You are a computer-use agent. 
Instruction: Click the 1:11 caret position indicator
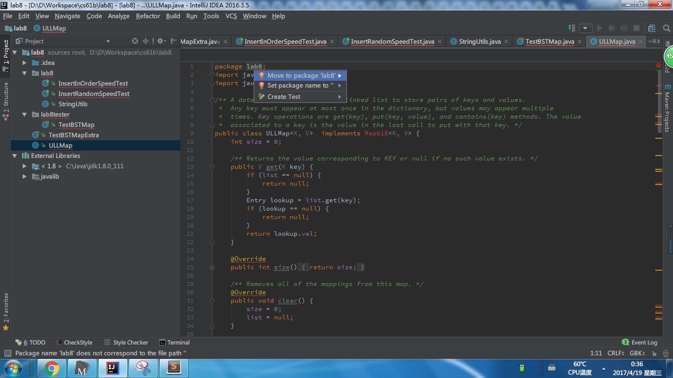tap(596, 353)
